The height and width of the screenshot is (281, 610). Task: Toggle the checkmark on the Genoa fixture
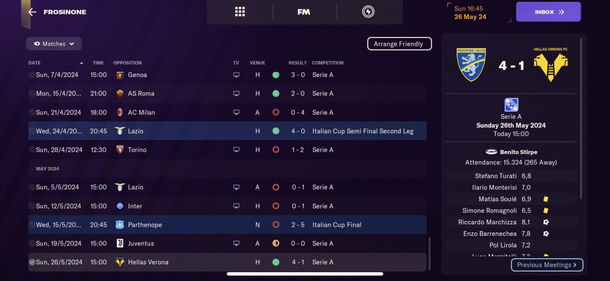[x=32, y=75]
